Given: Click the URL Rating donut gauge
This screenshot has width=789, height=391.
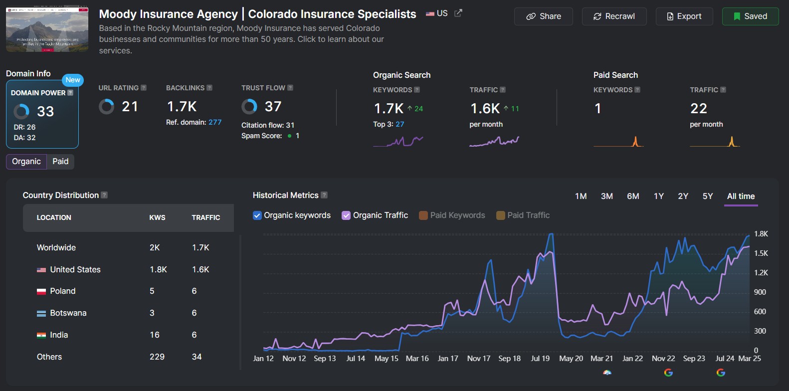Looking at the screenshot, I should point(107,106).
